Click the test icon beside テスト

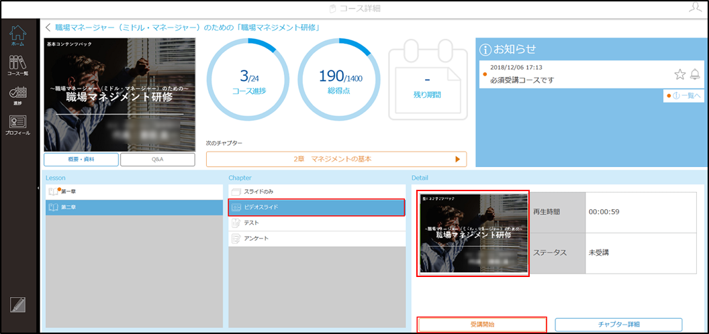236,223
